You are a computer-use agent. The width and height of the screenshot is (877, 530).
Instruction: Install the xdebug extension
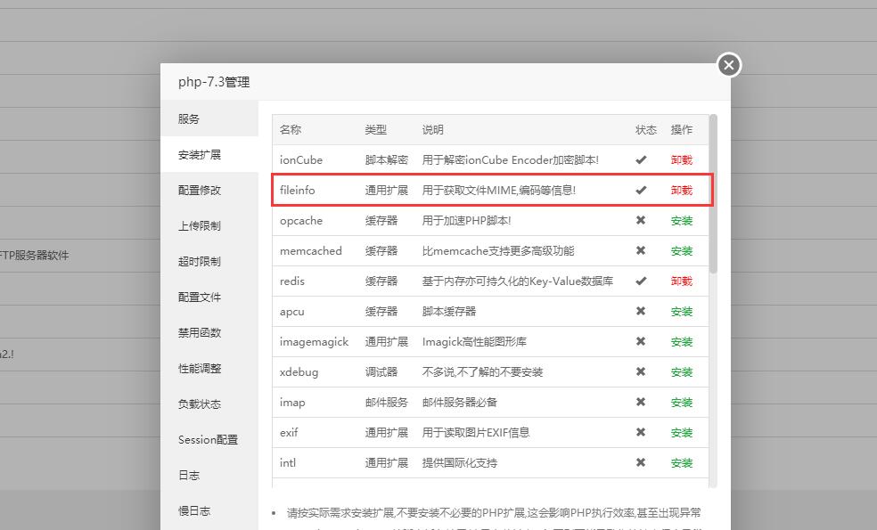coord(681,371)
